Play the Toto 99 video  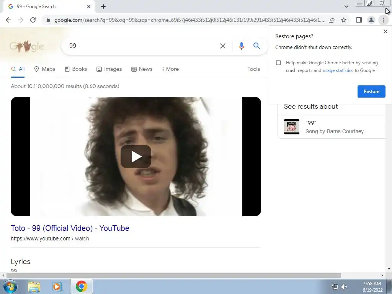(136, 157)
